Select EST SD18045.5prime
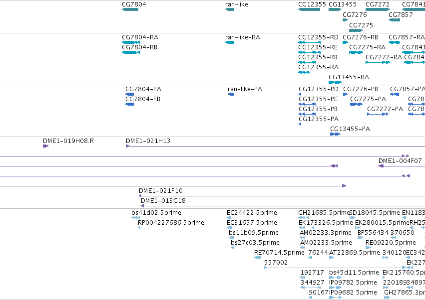 point(353,218)
